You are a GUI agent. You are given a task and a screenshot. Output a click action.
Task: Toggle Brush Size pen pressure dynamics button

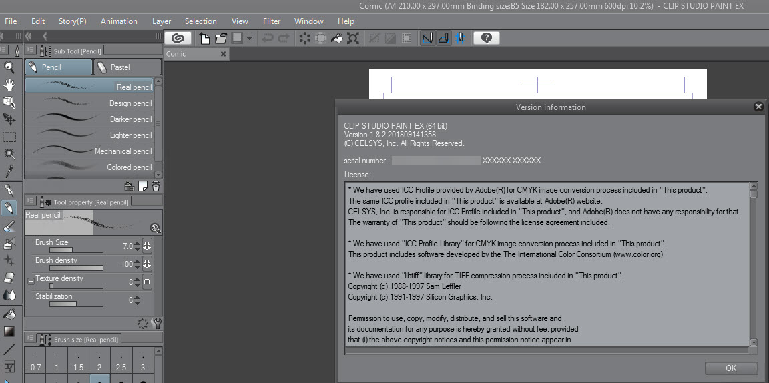click(x=147, y=246)
